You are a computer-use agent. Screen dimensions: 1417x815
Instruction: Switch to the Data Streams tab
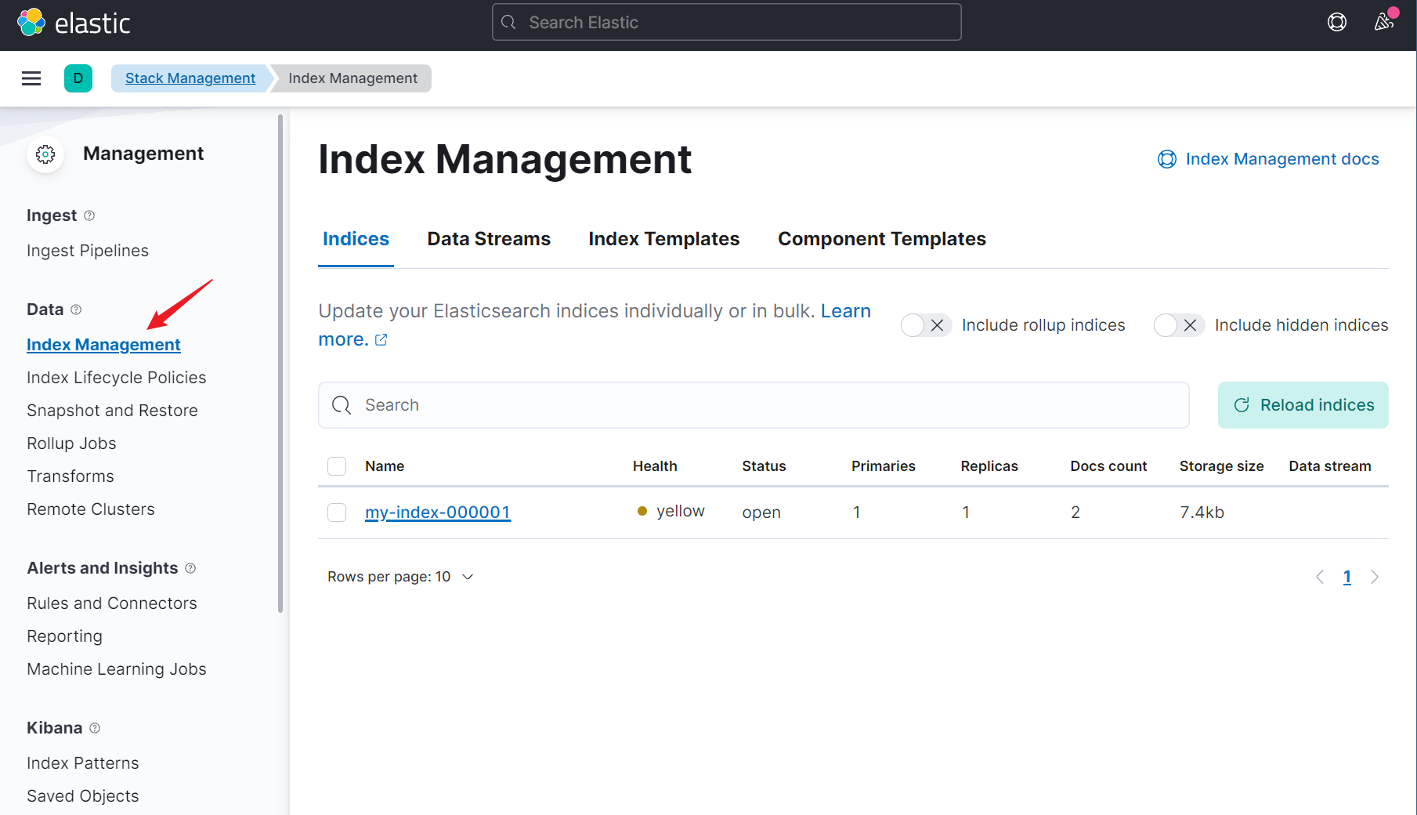click(x=489, y=239)
